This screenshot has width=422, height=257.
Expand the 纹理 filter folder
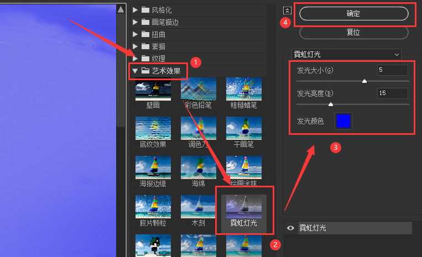[135, 59]
